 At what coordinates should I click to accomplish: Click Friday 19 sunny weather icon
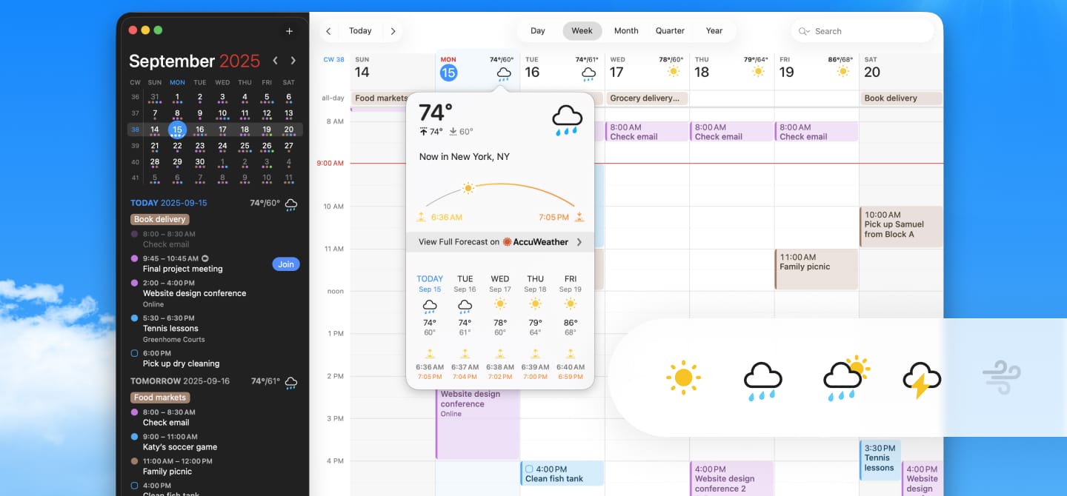coord(842,72)
